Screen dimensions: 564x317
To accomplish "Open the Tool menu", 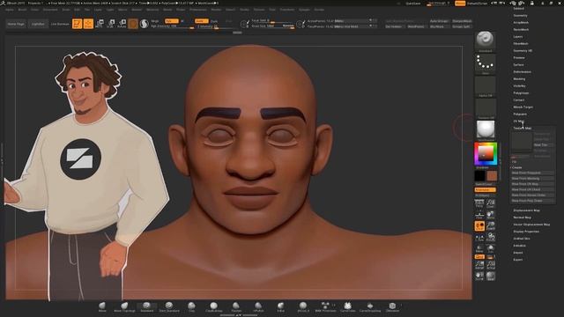I will tap(272, 10).
